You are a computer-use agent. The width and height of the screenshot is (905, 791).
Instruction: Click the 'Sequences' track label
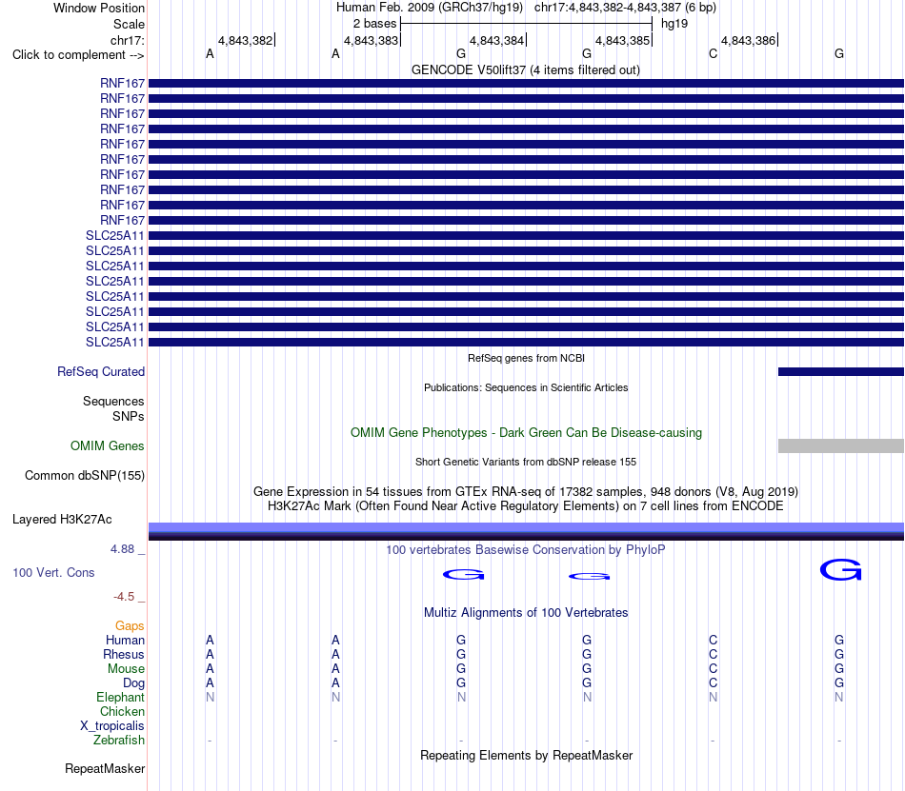point(113,402)
